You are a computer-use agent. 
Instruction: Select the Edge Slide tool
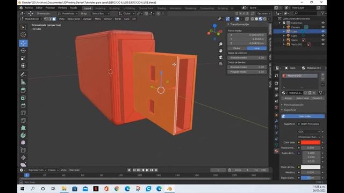tap(23, 150)
